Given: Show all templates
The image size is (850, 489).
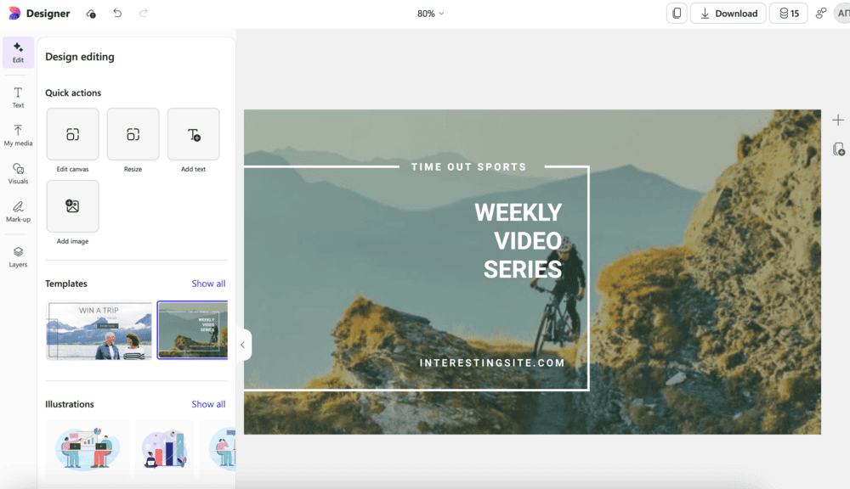Looking at the screenshot, I should point(208,284).
